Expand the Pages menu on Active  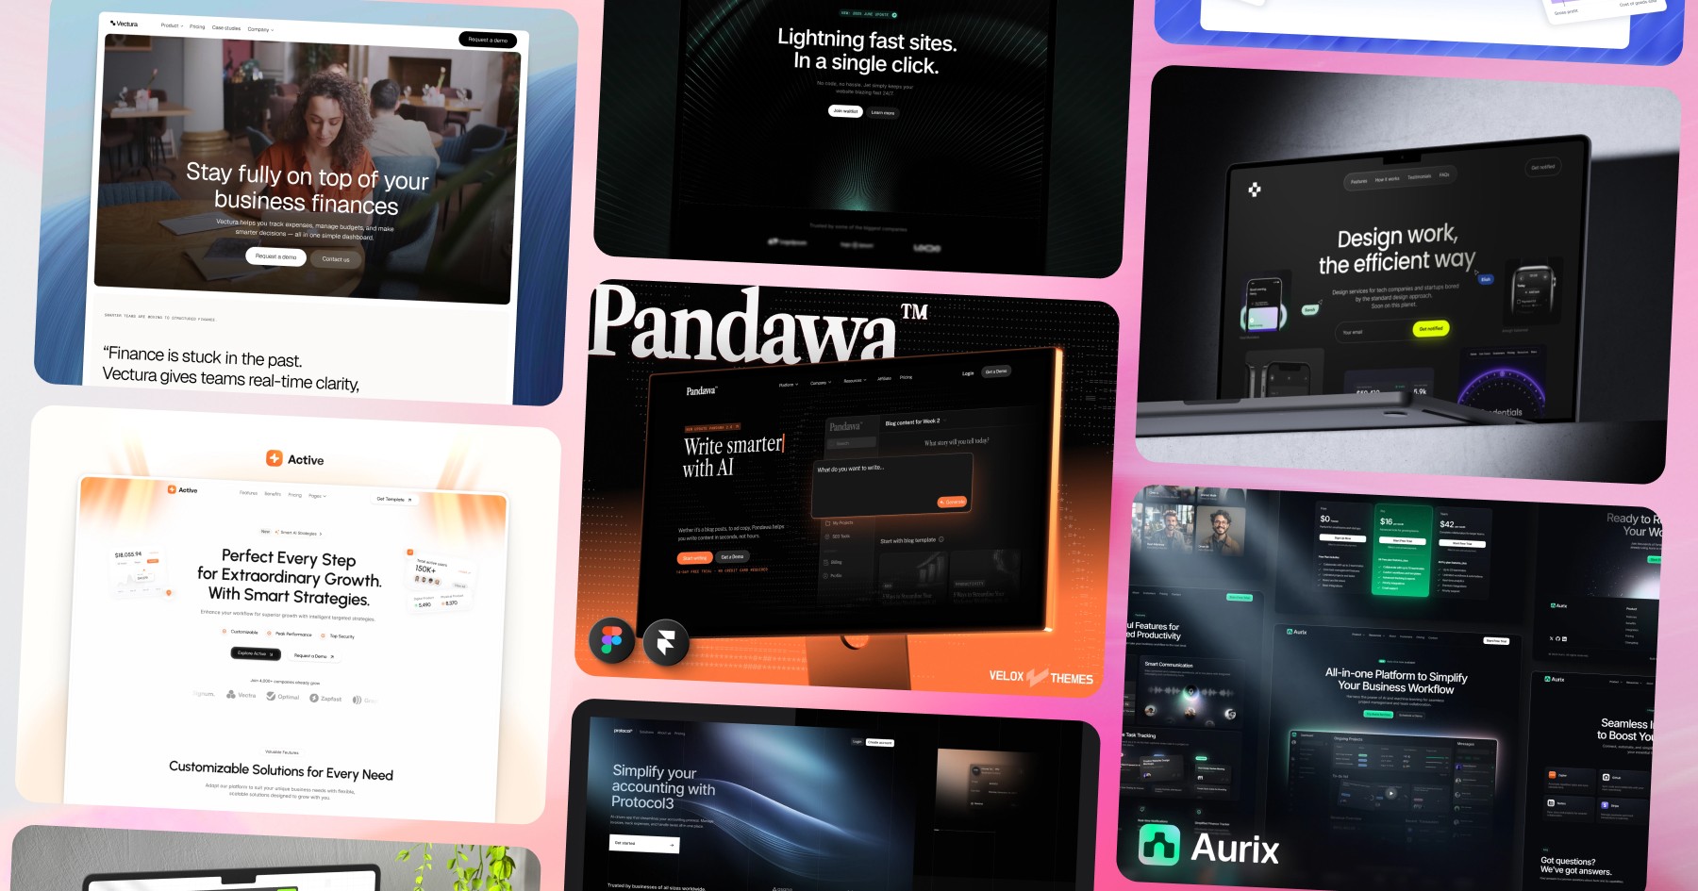[x=317, y=496]
